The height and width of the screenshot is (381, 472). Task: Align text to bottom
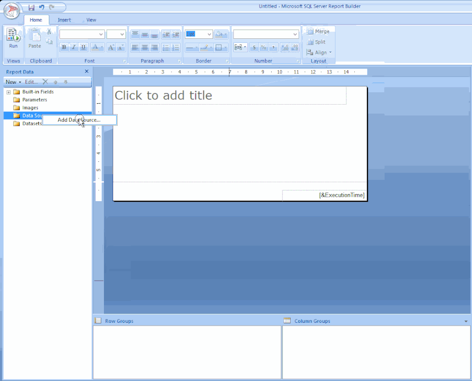coord(154,35)
